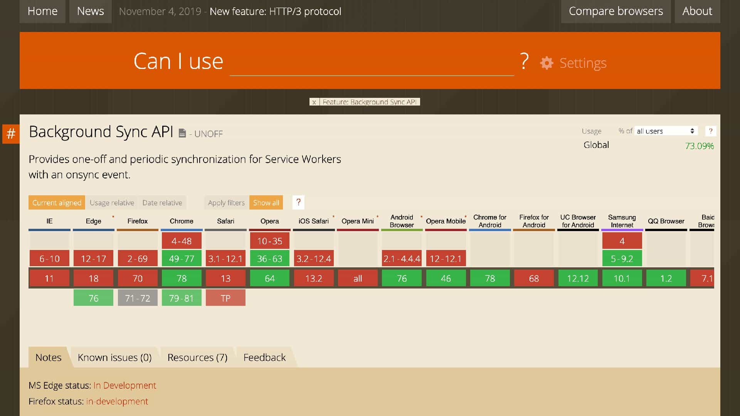Screen dimensions: 740x416
Task: Click the spec document icon beside title
Action: [182, 133]
